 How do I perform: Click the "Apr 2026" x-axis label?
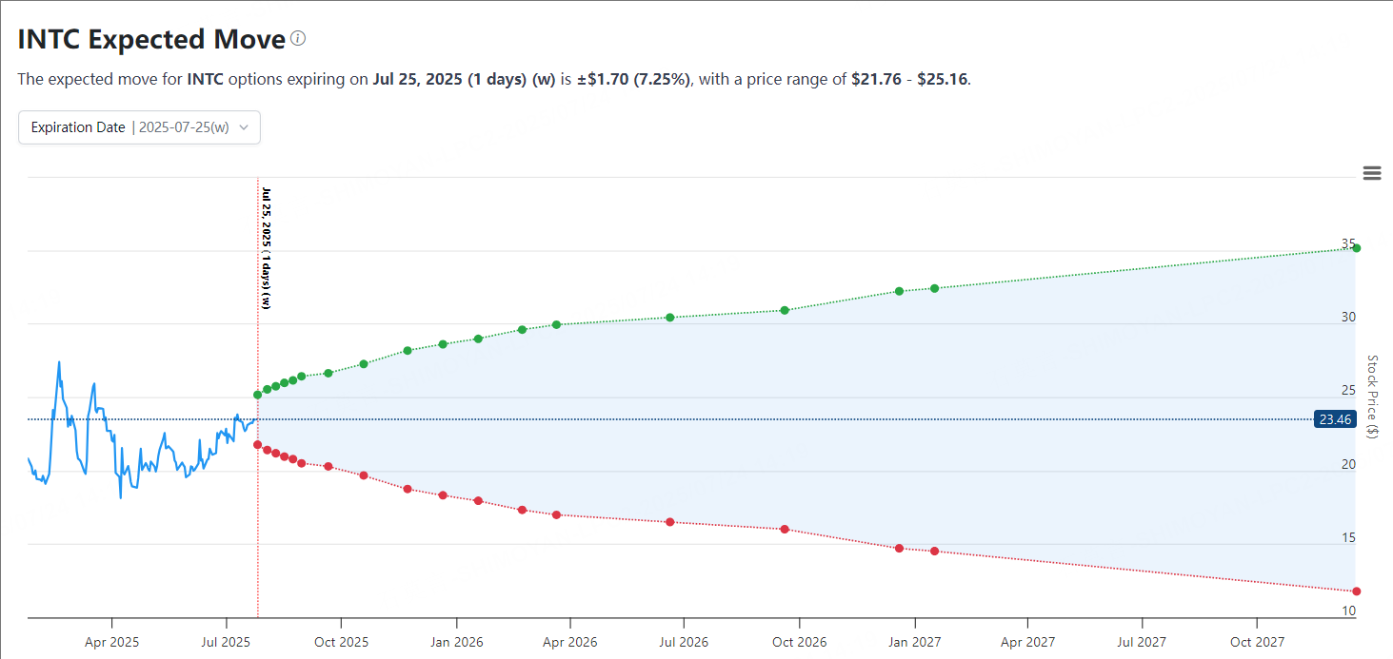click(x=569, y=642)
